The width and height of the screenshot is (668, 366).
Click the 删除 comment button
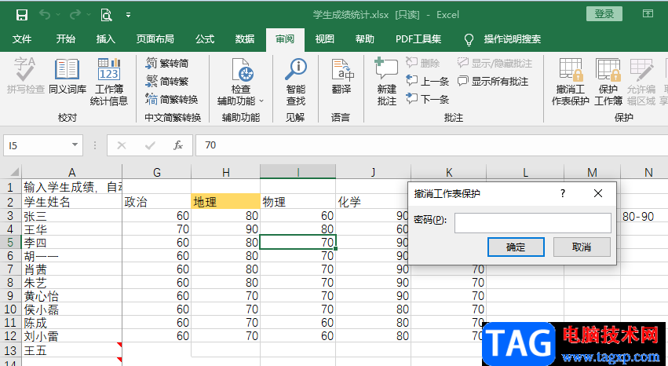pos(422,64)
